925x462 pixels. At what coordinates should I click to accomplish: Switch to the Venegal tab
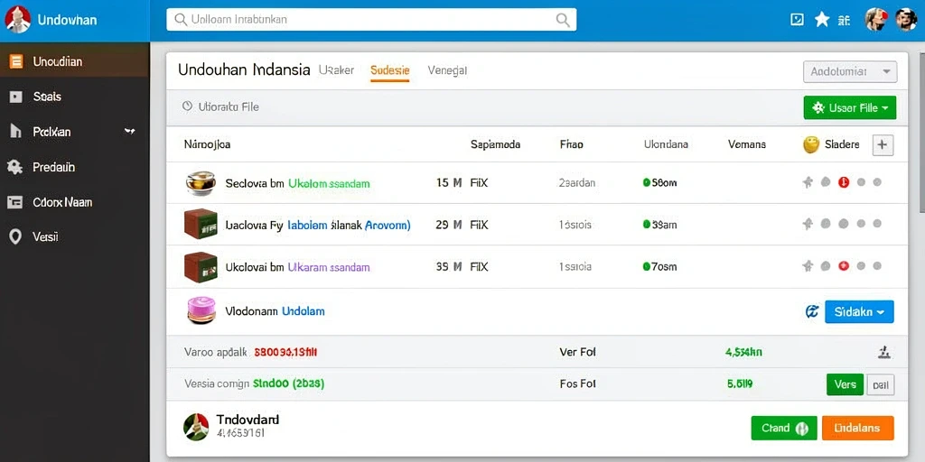click(447, 70)
